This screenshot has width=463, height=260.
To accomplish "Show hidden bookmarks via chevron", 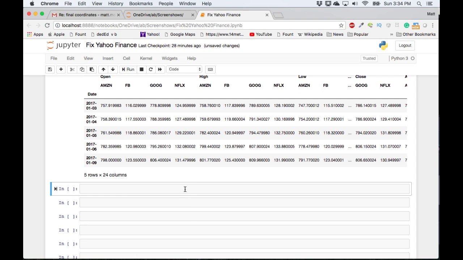I will pyautogui.click(x=391, y=34).
